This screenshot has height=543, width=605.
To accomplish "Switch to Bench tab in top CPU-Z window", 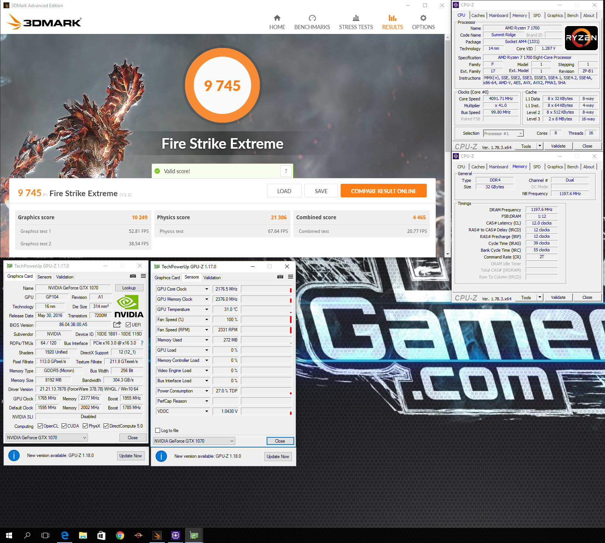I will point(573,15).
